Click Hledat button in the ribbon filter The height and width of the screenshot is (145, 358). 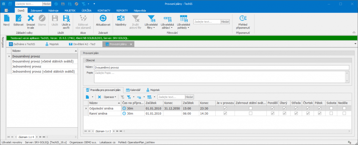tap(225, 22)
